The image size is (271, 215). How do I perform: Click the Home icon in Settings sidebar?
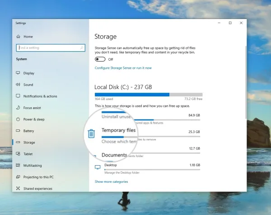(x=18, y=37)
